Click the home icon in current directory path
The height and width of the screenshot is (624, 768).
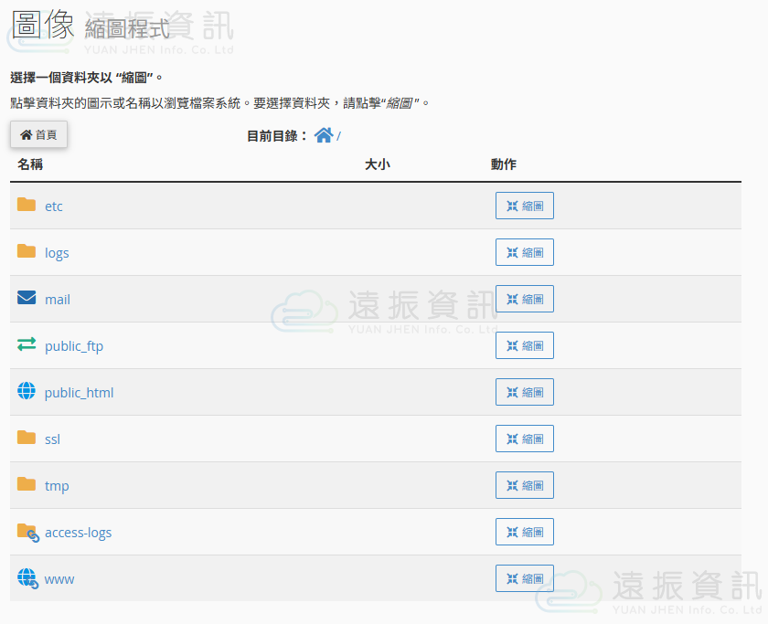[323, 135]
